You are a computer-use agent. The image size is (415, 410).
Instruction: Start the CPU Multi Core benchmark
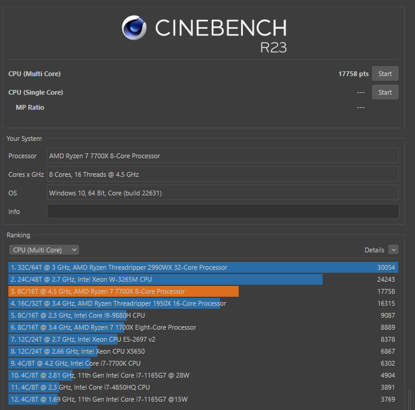[385, 74]
